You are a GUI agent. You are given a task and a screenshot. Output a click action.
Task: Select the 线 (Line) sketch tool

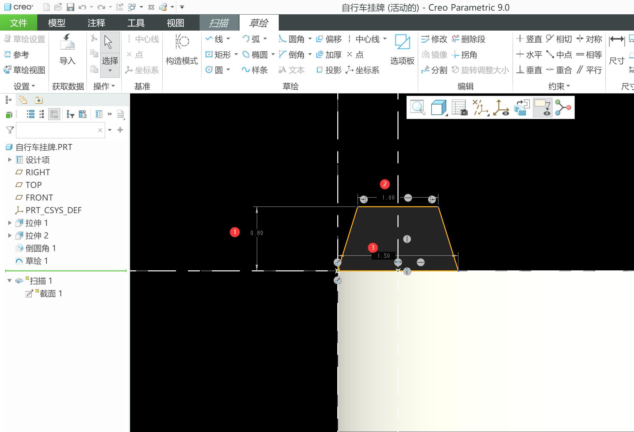tap(214, 39)
